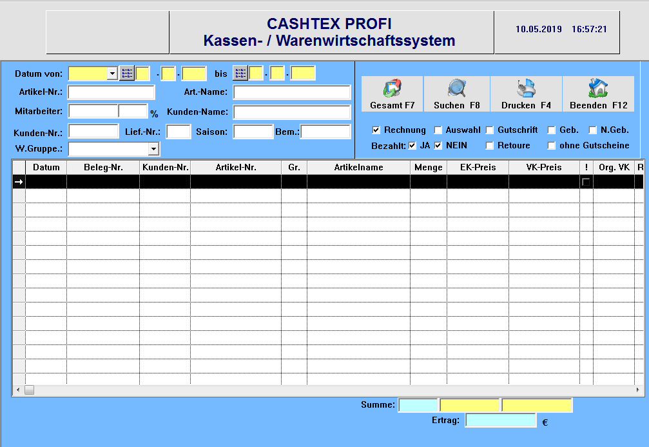Click the Gesamt F7 button
The image size is (649, 447).
point(392,94)
